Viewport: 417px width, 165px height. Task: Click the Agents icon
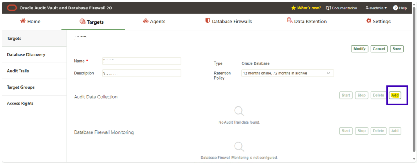pyautogui.click(x=145, y=21)
